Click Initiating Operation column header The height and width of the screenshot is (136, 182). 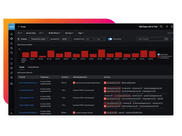[x=80, y=77]
